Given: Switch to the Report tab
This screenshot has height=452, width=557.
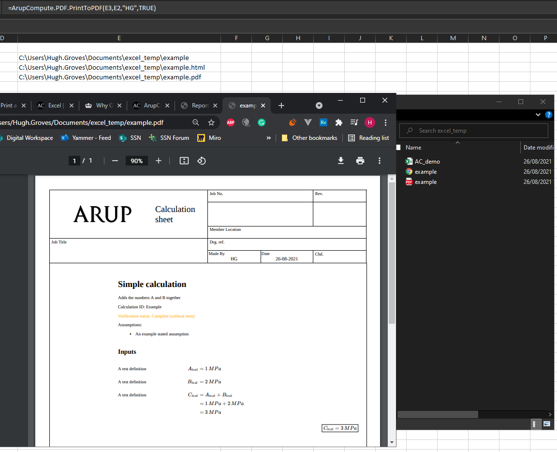Looking at the screenshot, I should (x=199, y=105).
